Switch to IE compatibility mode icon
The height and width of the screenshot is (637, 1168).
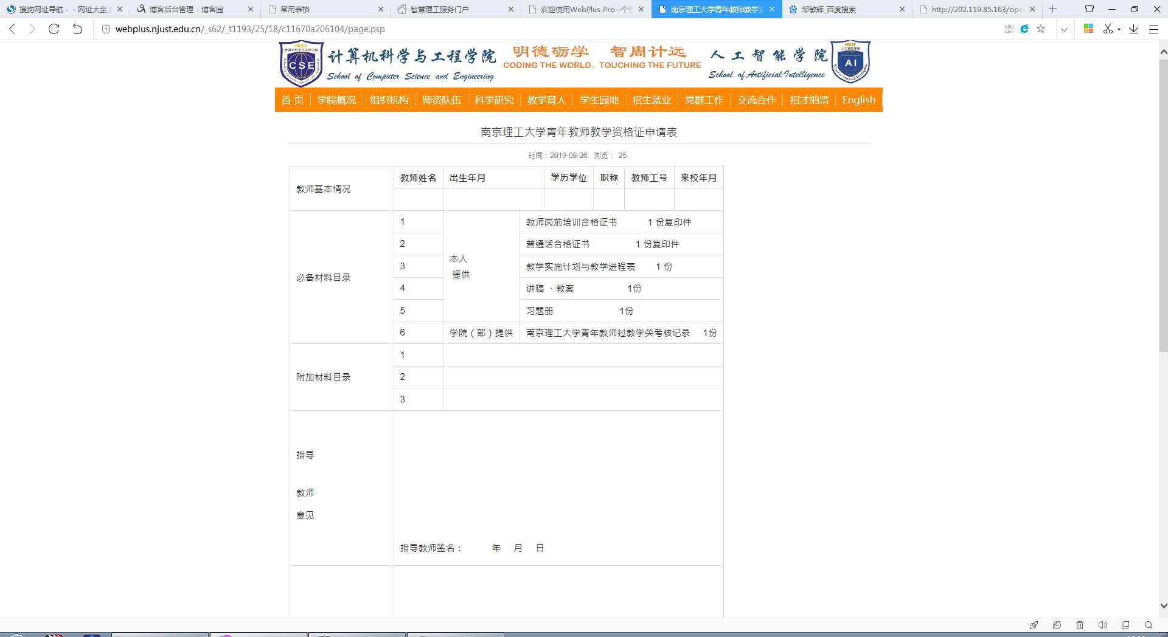coord(1025,29)
